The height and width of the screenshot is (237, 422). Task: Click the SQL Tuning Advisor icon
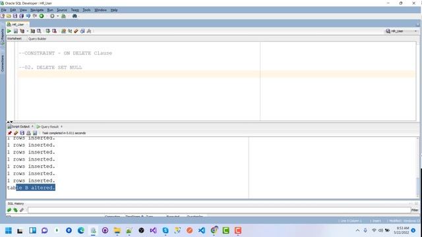coord(39,31)
